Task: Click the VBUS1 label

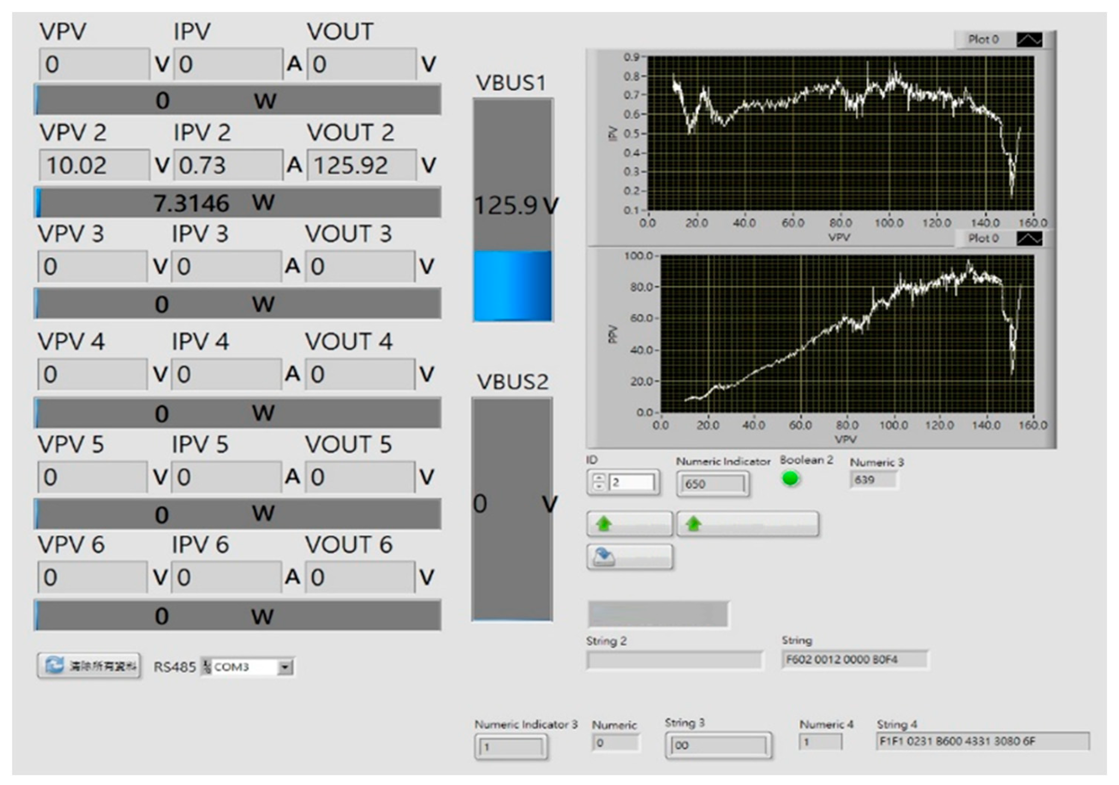Action: pyautogui.click(x=511, y=82)
